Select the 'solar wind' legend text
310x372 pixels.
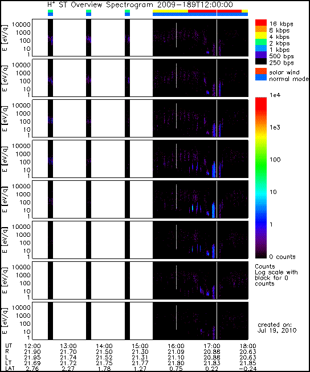[x=284, y=72]
